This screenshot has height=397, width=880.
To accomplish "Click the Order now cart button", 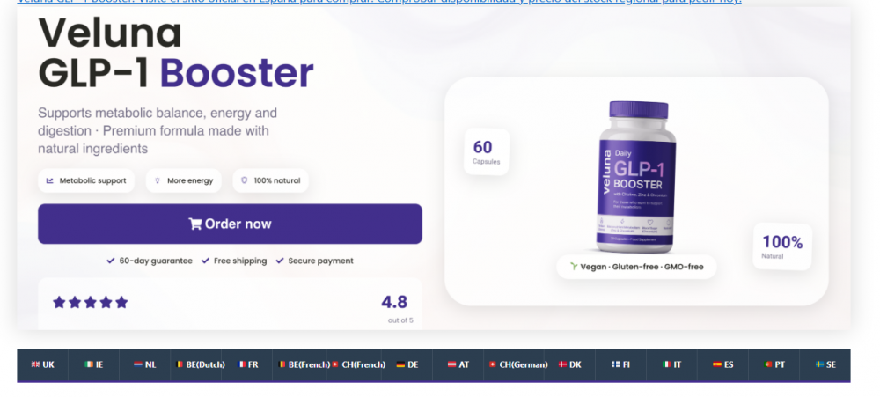I will pos(230,224).
